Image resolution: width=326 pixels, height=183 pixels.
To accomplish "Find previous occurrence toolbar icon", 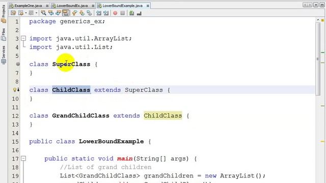I will [x=51, y=13].
